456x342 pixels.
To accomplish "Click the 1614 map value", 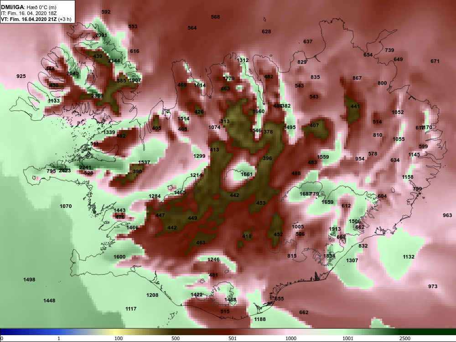I will [200, 85].
